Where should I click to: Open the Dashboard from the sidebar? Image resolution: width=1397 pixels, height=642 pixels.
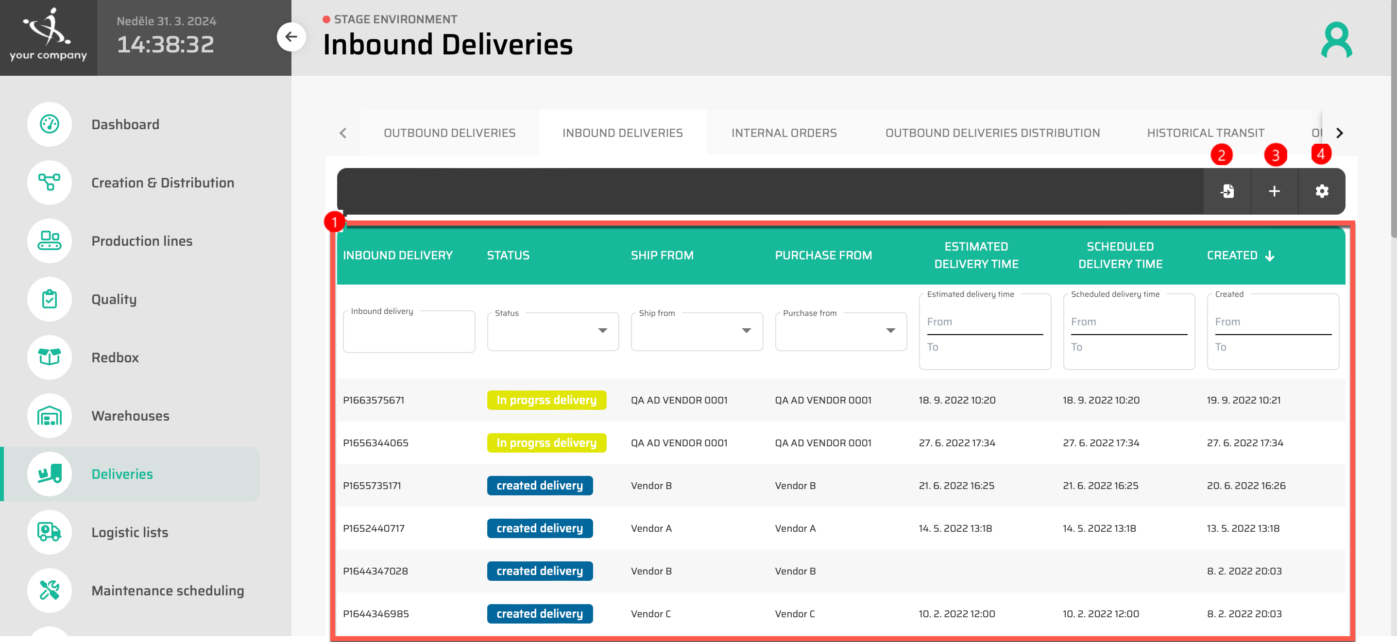pos(50,124)
